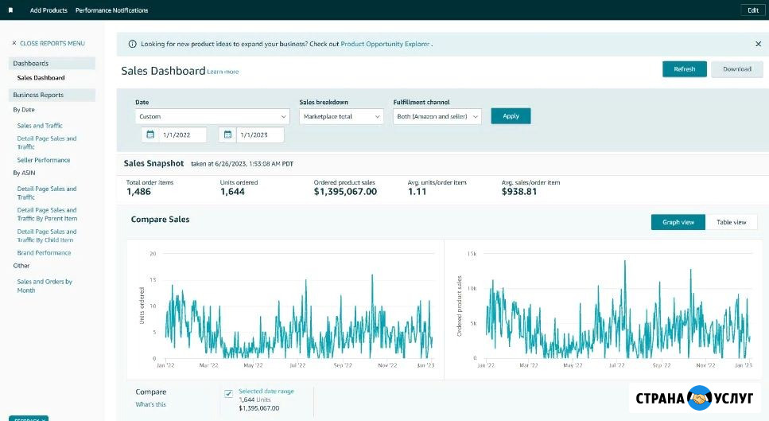Open Detail Page Sales By Parent Item
This screenshot has width=769, height=421.
point(47,214)
